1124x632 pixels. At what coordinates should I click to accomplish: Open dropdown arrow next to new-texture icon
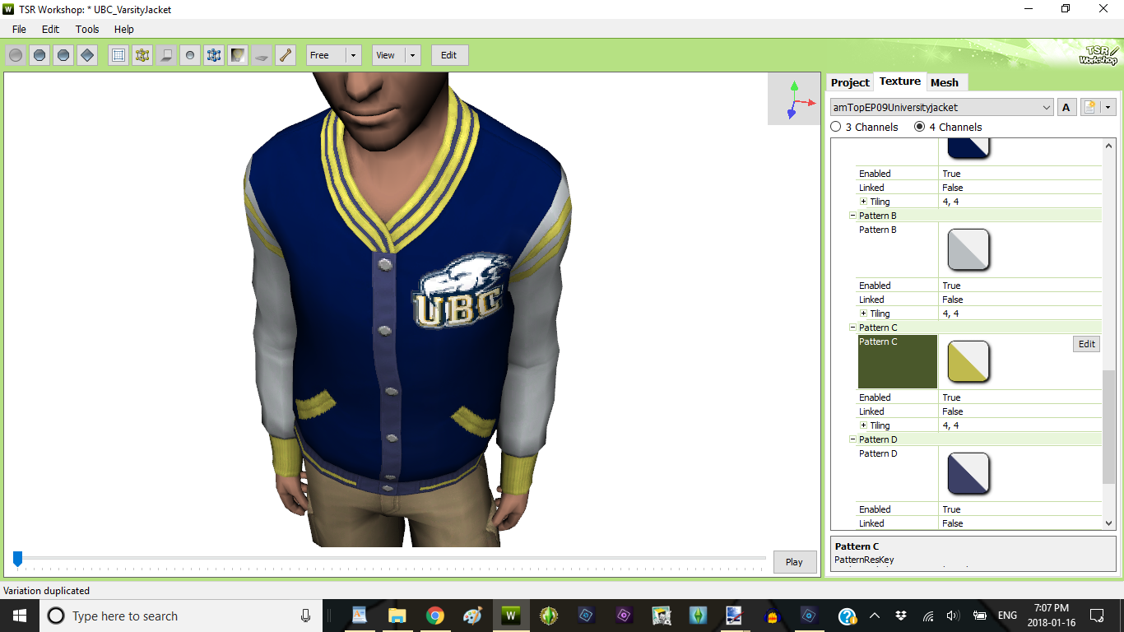click(1108, 107)
